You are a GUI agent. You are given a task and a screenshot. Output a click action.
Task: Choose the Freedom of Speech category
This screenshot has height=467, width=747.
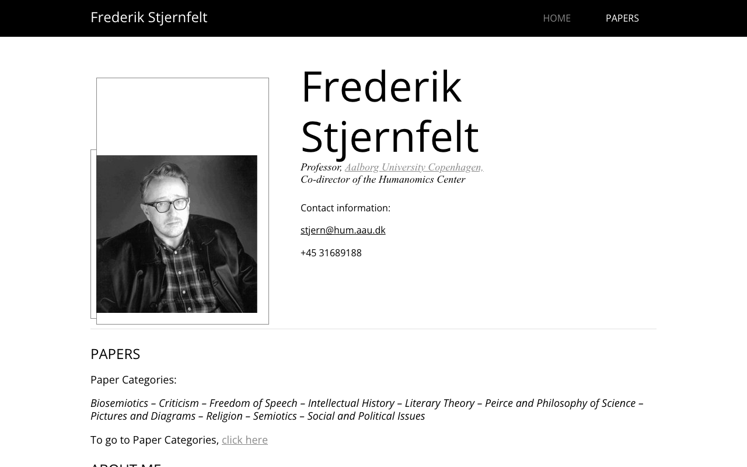click(x=253, y=403)
